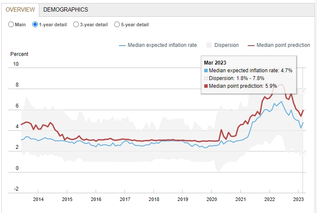Click the red legend line marker

(x=251, y=46)
